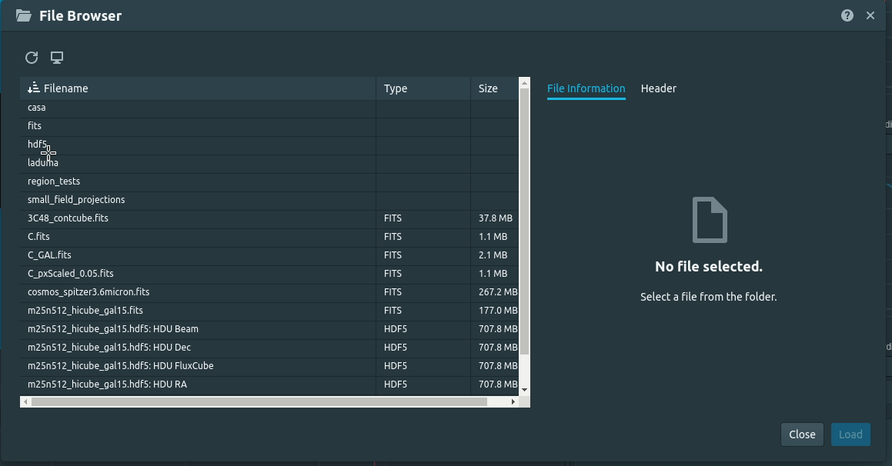Switch to the Header tab

click(658, 88)
